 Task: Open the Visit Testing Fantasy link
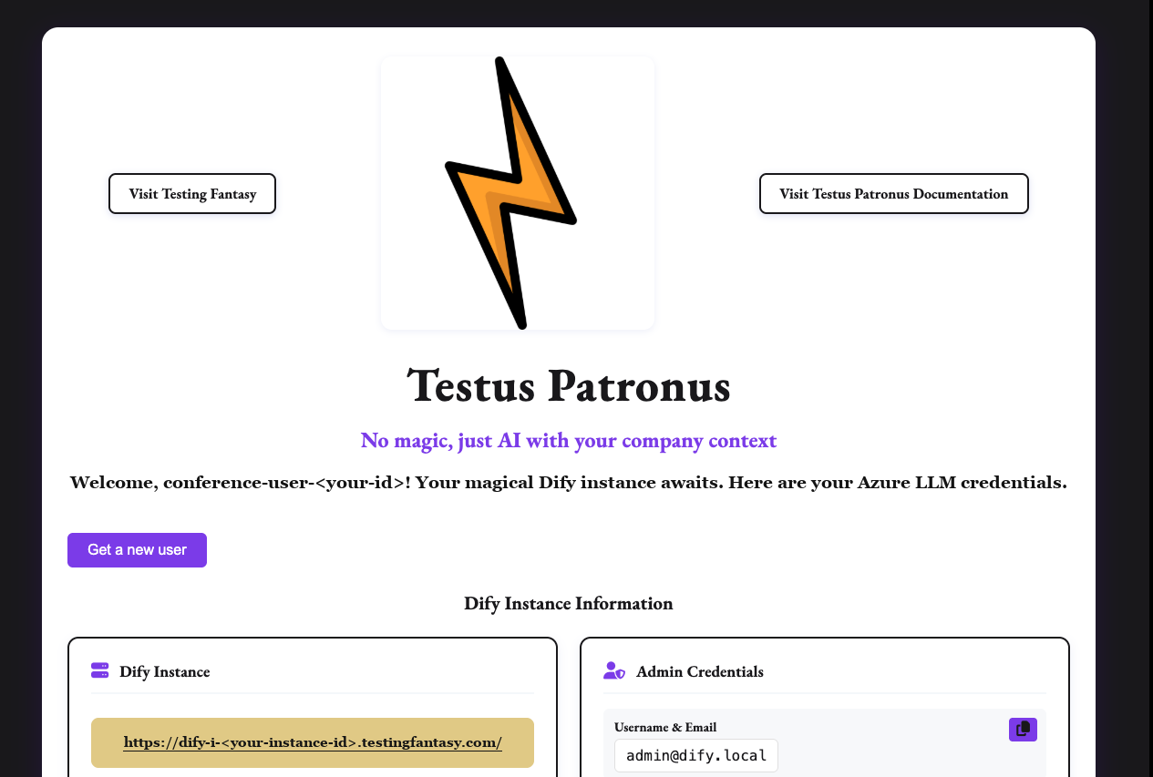click(x=192, y=194)
